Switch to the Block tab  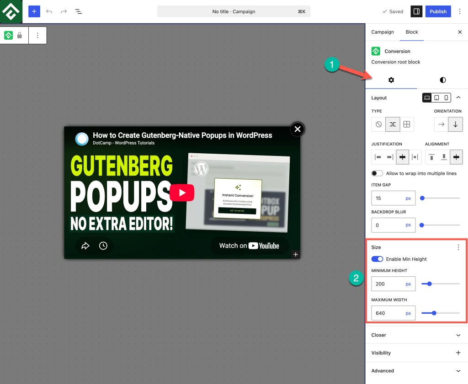(x=412, y=32)
